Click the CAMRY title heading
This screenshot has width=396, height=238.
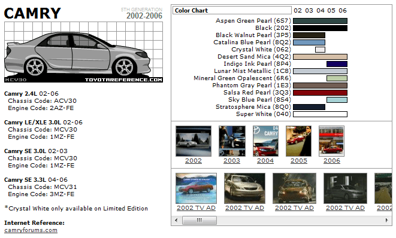tap(32, 13)
